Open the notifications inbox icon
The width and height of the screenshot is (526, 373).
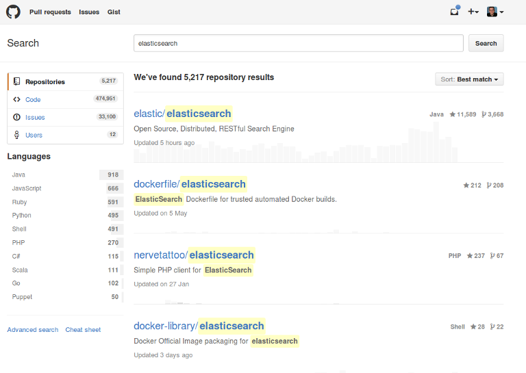coord(455,11)
